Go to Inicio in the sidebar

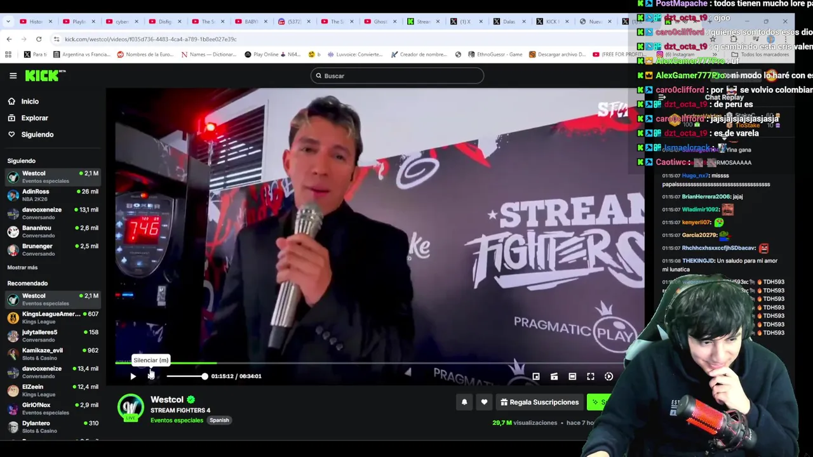click(30, 102)
